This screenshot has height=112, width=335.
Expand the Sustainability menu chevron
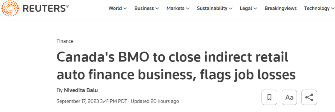pyautogui.click(x=230, y=9)
